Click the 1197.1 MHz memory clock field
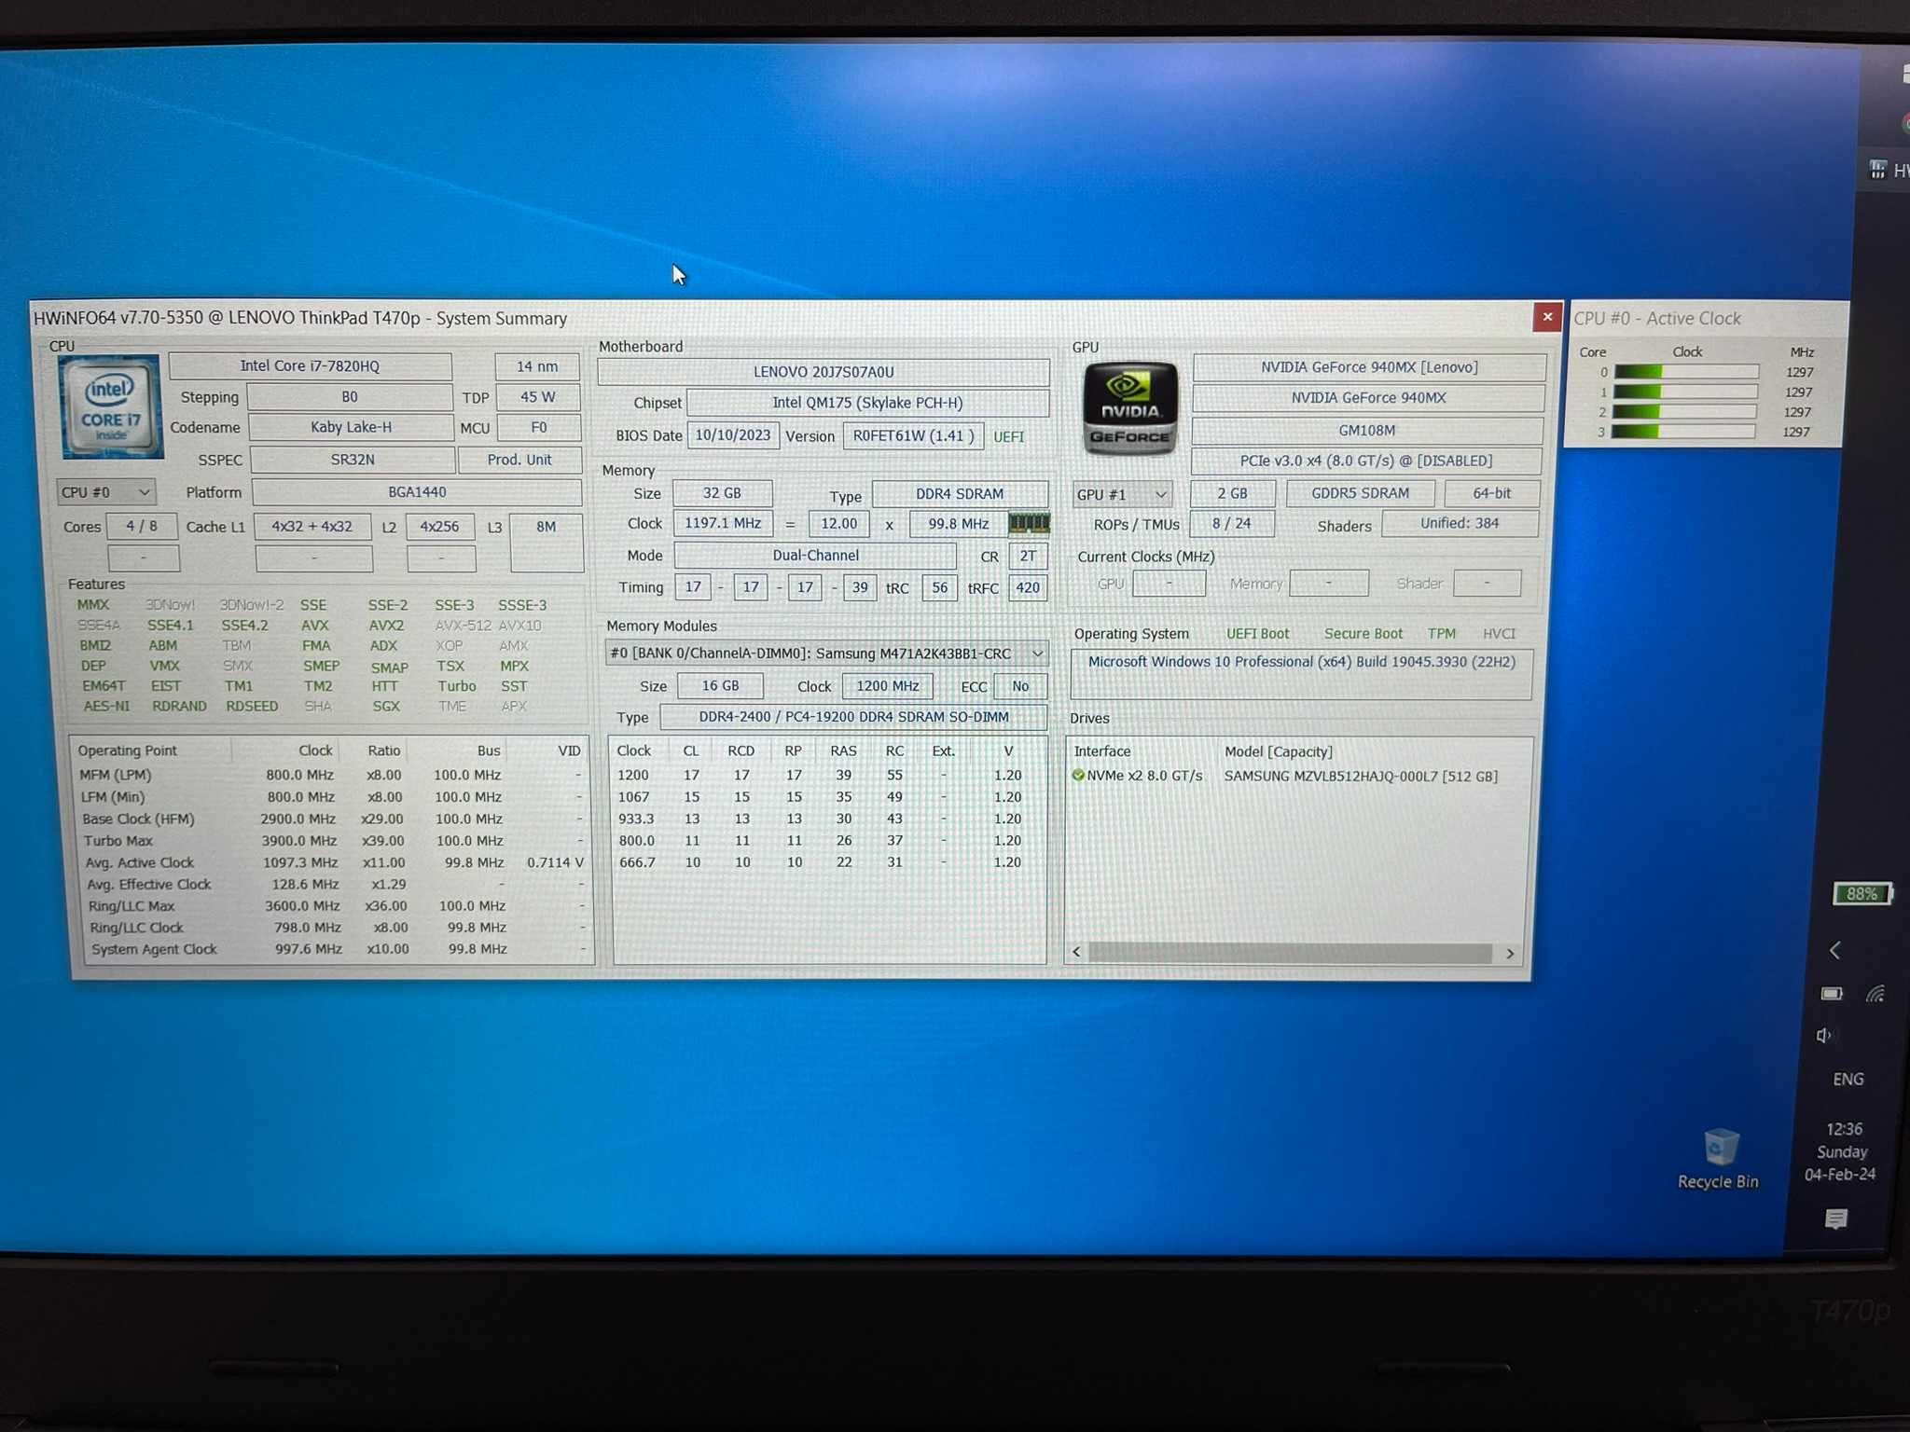 723,523
